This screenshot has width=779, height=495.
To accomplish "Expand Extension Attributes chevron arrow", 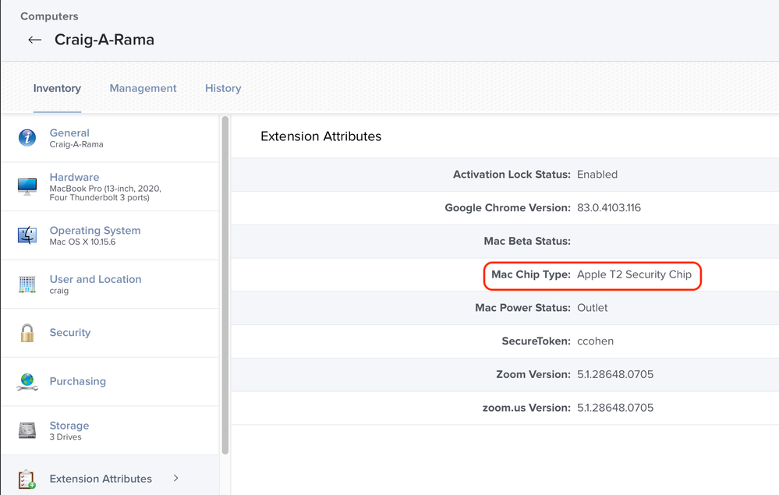I will [176, 478].
